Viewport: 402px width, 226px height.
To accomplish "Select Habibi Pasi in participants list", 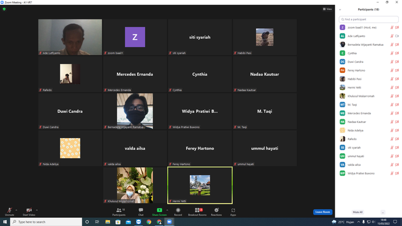I will 369,79.
